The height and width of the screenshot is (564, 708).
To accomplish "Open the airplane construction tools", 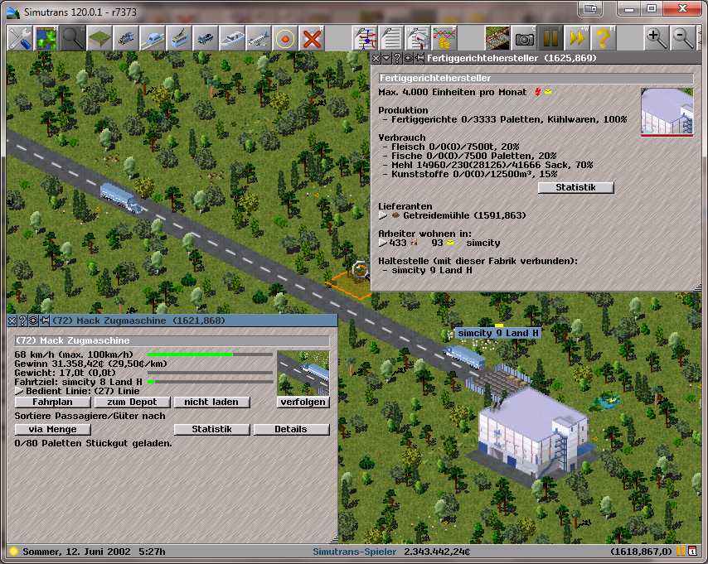I will point(259,38).
